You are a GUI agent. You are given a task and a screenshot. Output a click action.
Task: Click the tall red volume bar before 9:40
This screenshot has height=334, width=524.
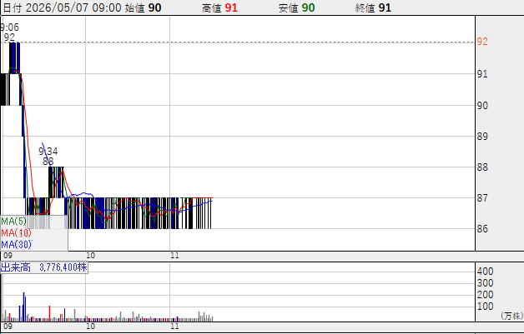(x=49, y=313)
